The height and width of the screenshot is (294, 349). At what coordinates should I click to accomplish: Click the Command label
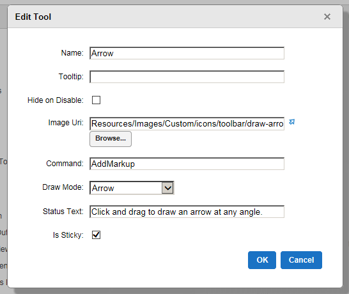click(x=65, y=164)
